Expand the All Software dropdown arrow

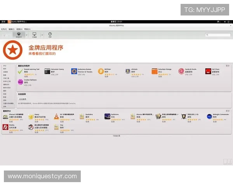(27, 35)
